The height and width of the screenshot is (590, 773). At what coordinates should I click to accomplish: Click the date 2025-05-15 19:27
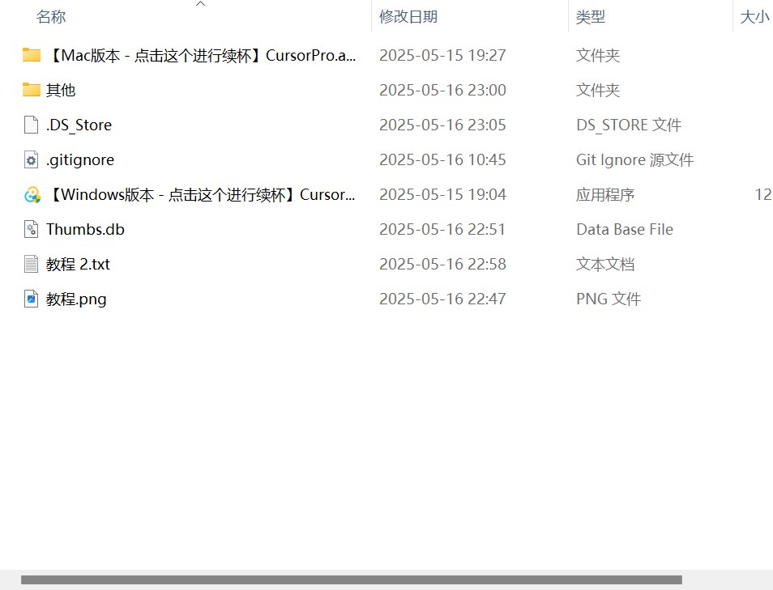tap(442, 55)
